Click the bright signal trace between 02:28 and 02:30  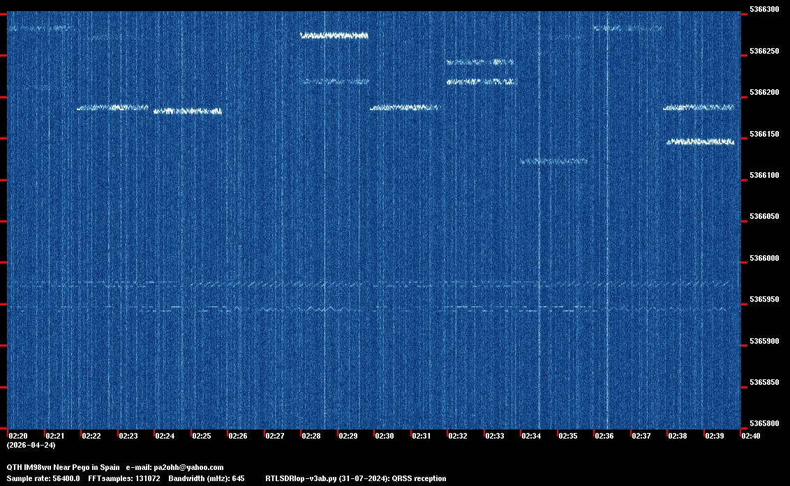coord(334,35)
